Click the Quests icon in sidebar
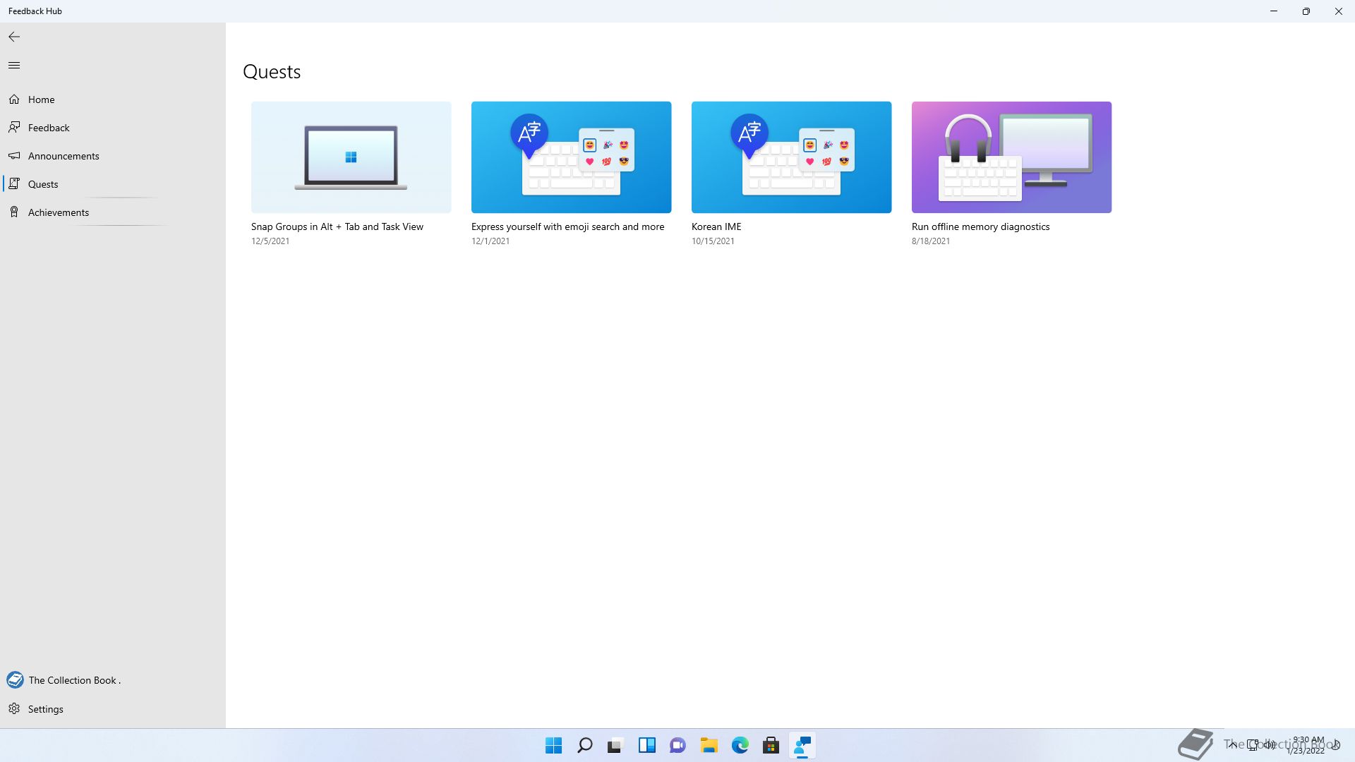The width and height of the screenshot is (1355, 762). [14, 183]
